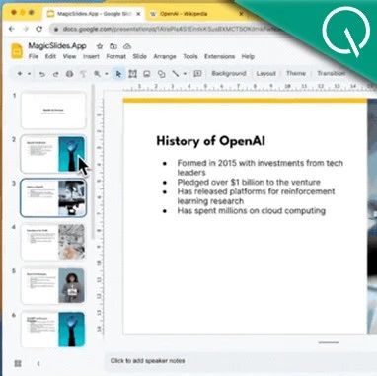Viewport: 377px width, 376px height.
Task: Open the Edit menu
Action: pyautogui.click(x=50, y=56)
